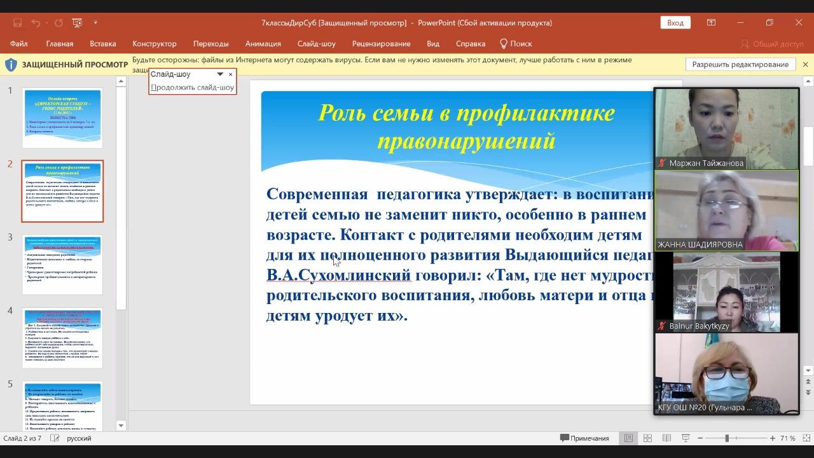Toggle the Примечания comments pane

click(x=584, y=438)
